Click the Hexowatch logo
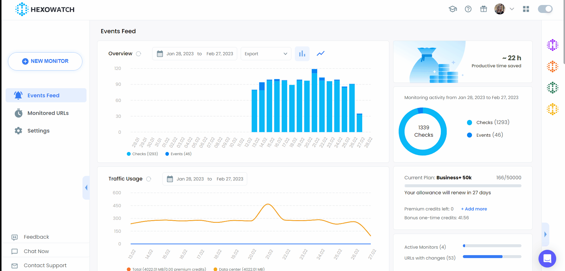 [x=44, y=9]
